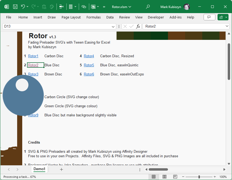Switch to Page Layout view
This screenshot has width=232, height=180.
164,177
